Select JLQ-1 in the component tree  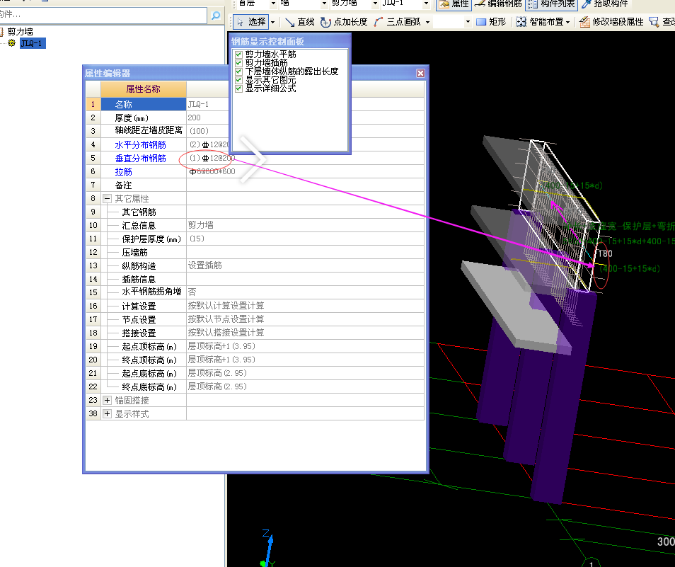(33, 43)
